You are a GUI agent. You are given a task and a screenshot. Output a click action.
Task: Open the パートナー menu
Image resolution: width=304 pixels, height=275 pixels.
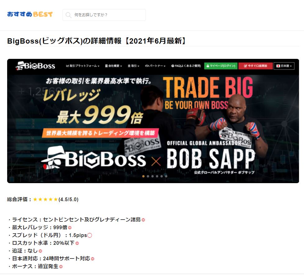(155, 66)
